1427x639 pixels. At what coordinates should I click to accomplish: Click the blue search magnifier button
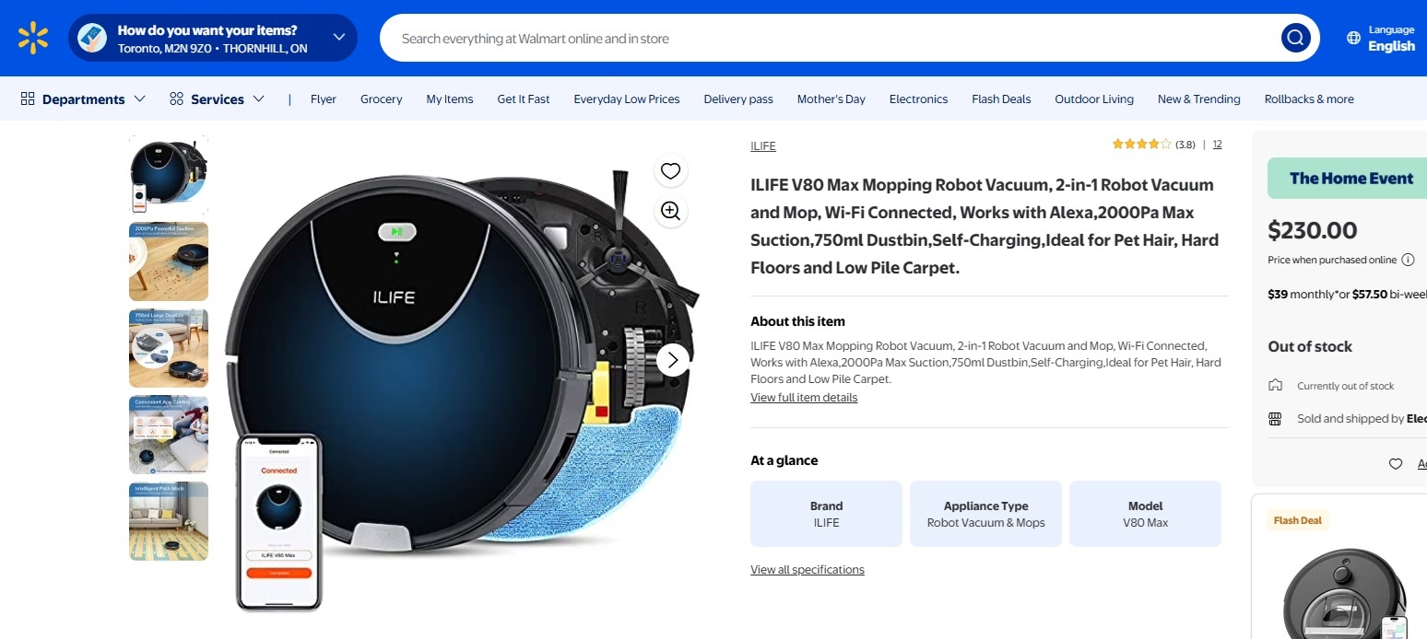[x=1295, y=38]
